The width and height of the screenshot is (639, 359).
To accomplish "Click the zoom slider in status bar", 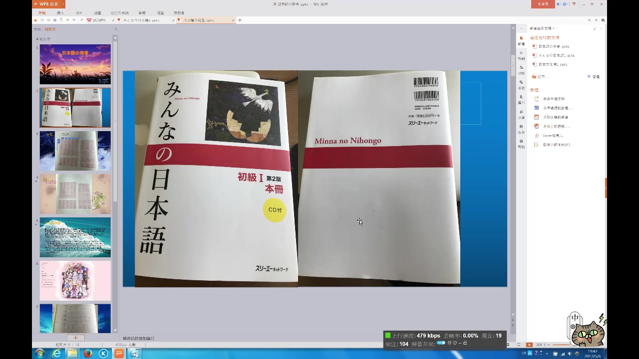I will click(x=561, y=345).
